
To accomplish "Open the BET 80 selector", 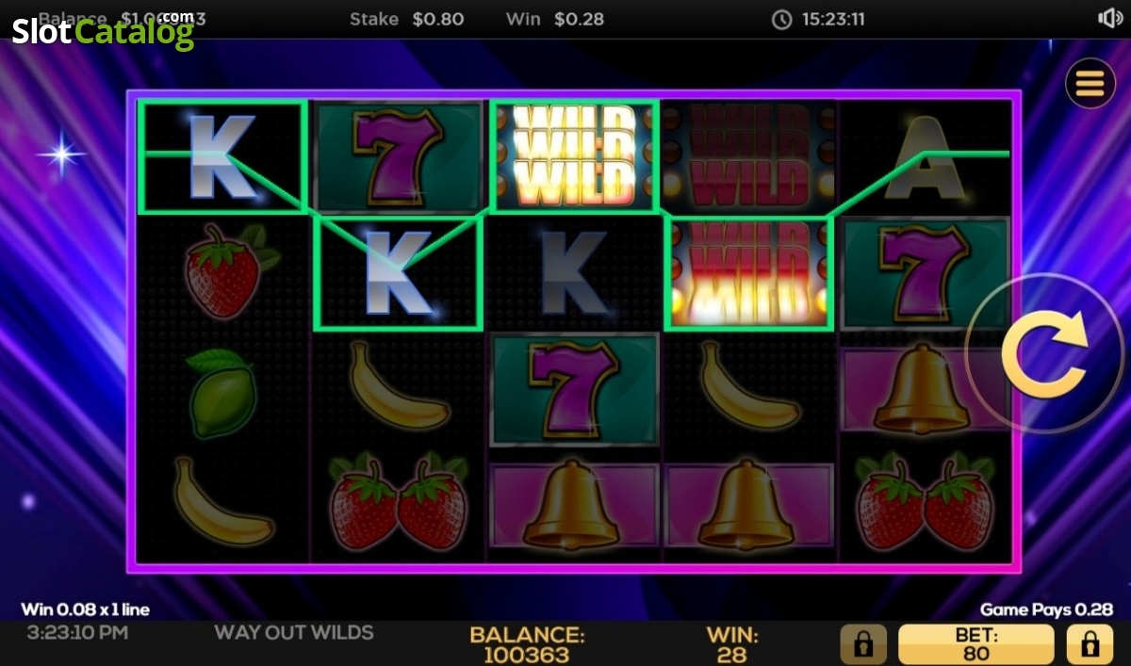I will coord(975,644).
